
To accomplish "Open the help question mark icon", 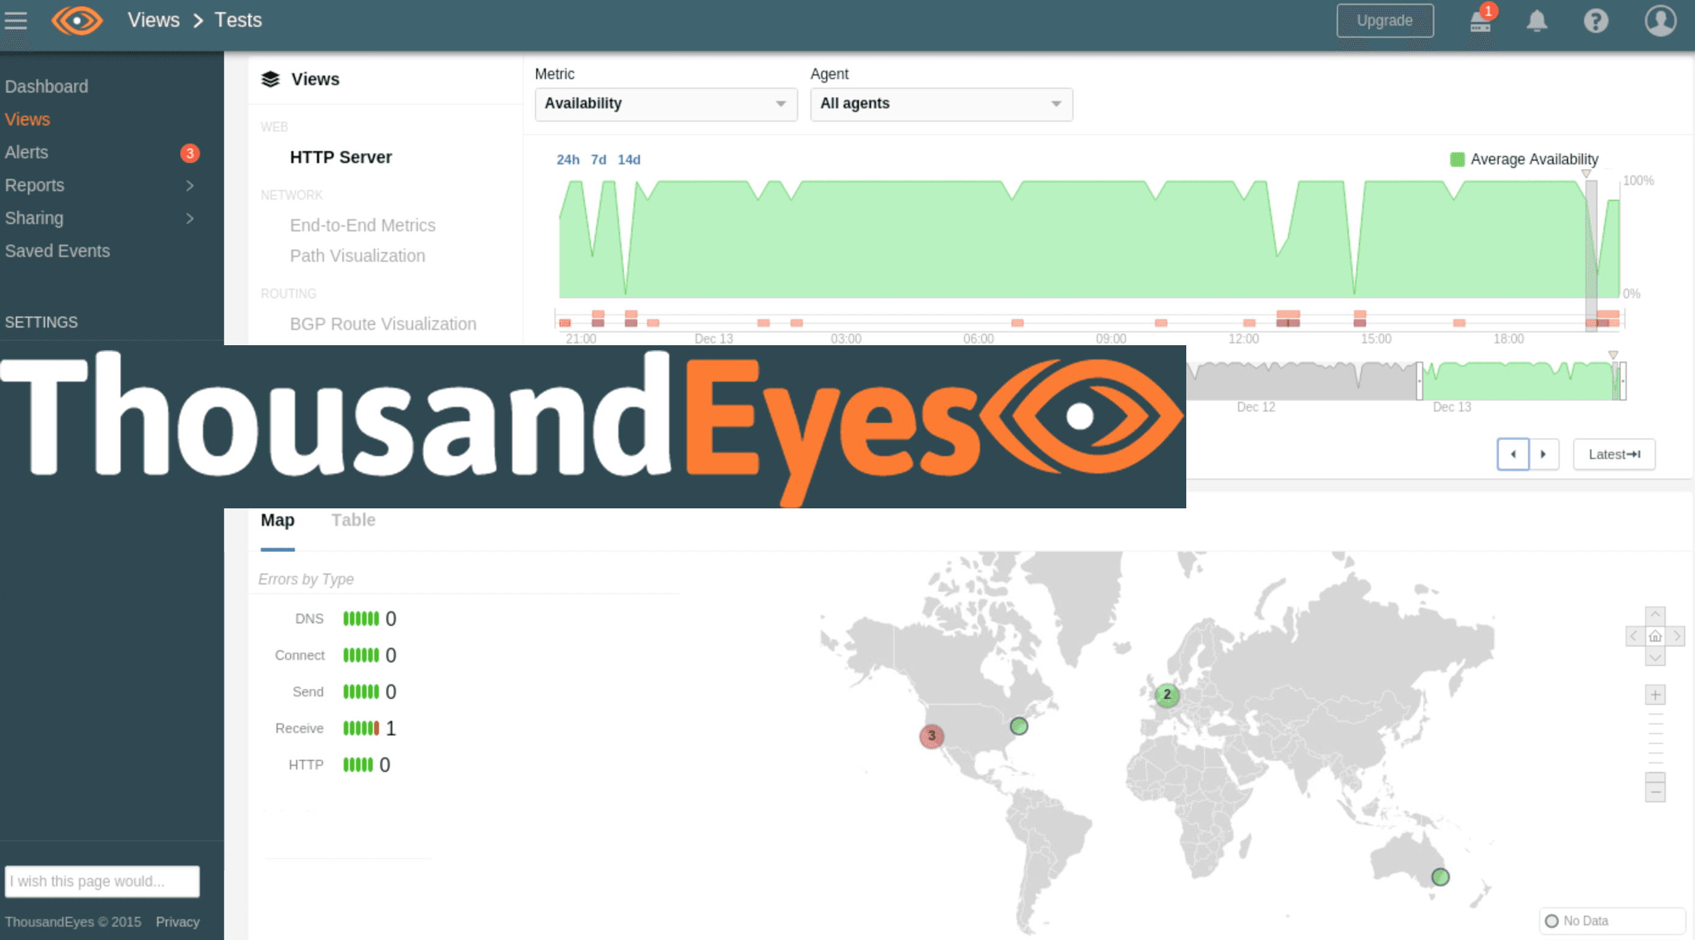I will (1596, 22).
